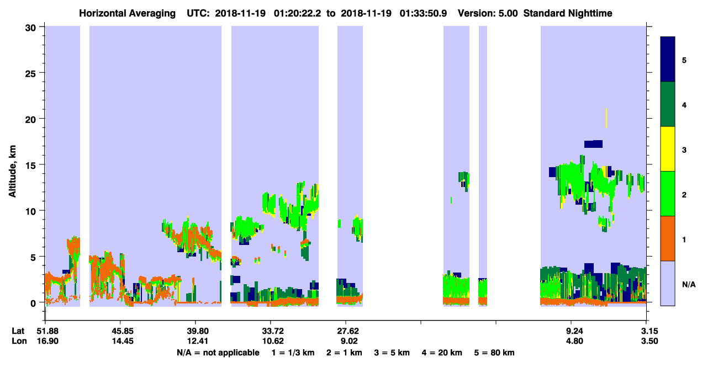This screenshot has width=718, height=368.
Task: Click the isolated dark blue block near 17 km
Action: click(x=593, y=144)
